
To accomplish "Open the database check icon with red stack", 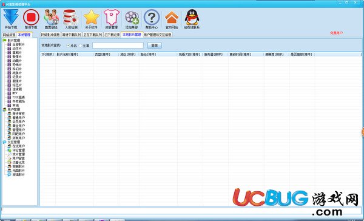I will (71, 17).
